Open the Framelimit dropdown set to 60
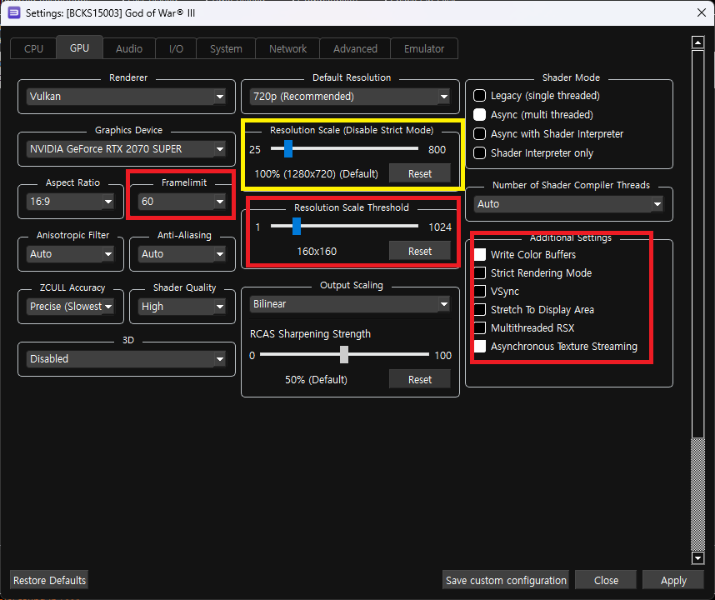715x600 pixels. [182, 202]
